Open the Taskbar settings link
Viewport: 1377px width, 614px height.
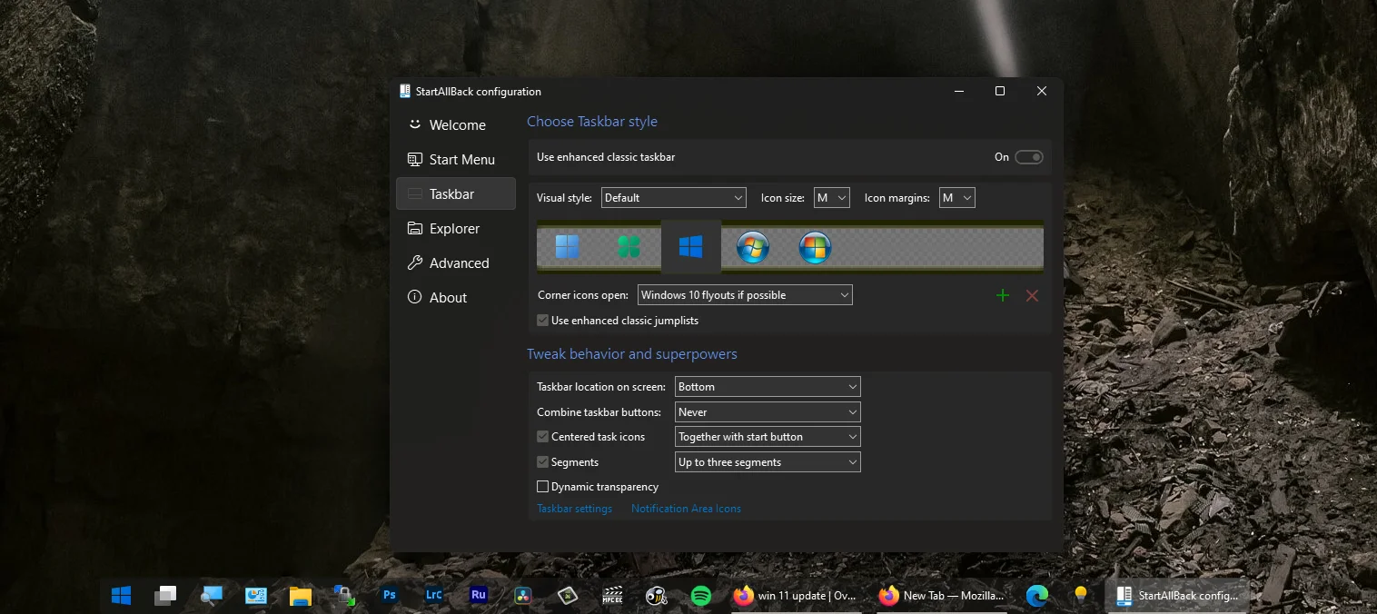pos(575,509)
